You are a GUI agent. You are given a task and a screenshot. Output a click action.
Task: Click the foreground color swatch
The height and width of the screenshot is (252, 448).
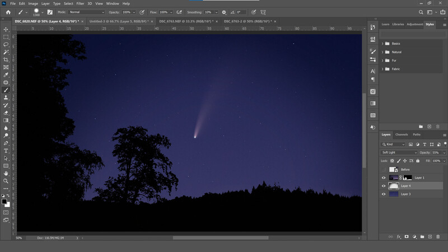[x=4, y=202]
